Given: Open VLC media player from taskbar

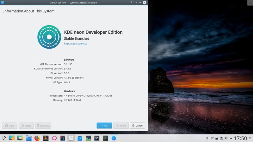Looking at the screenshot, I should [x=46, y=138].
